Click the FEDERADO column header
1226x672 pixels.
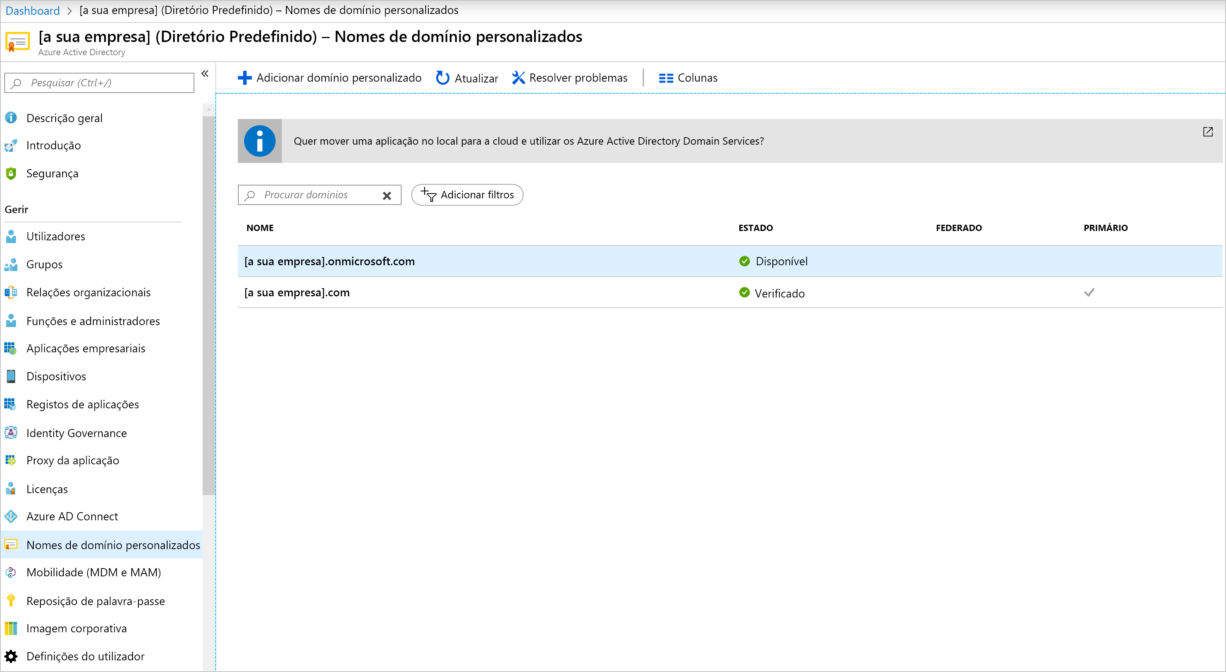pos(959,227)
